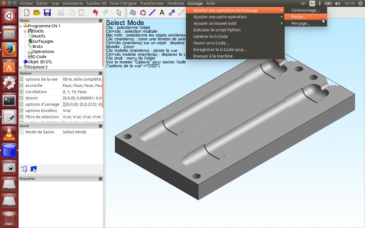Screen dimensions: 365x228
Task: Open the Solides 3D menu
Action: tap(96, 3)
